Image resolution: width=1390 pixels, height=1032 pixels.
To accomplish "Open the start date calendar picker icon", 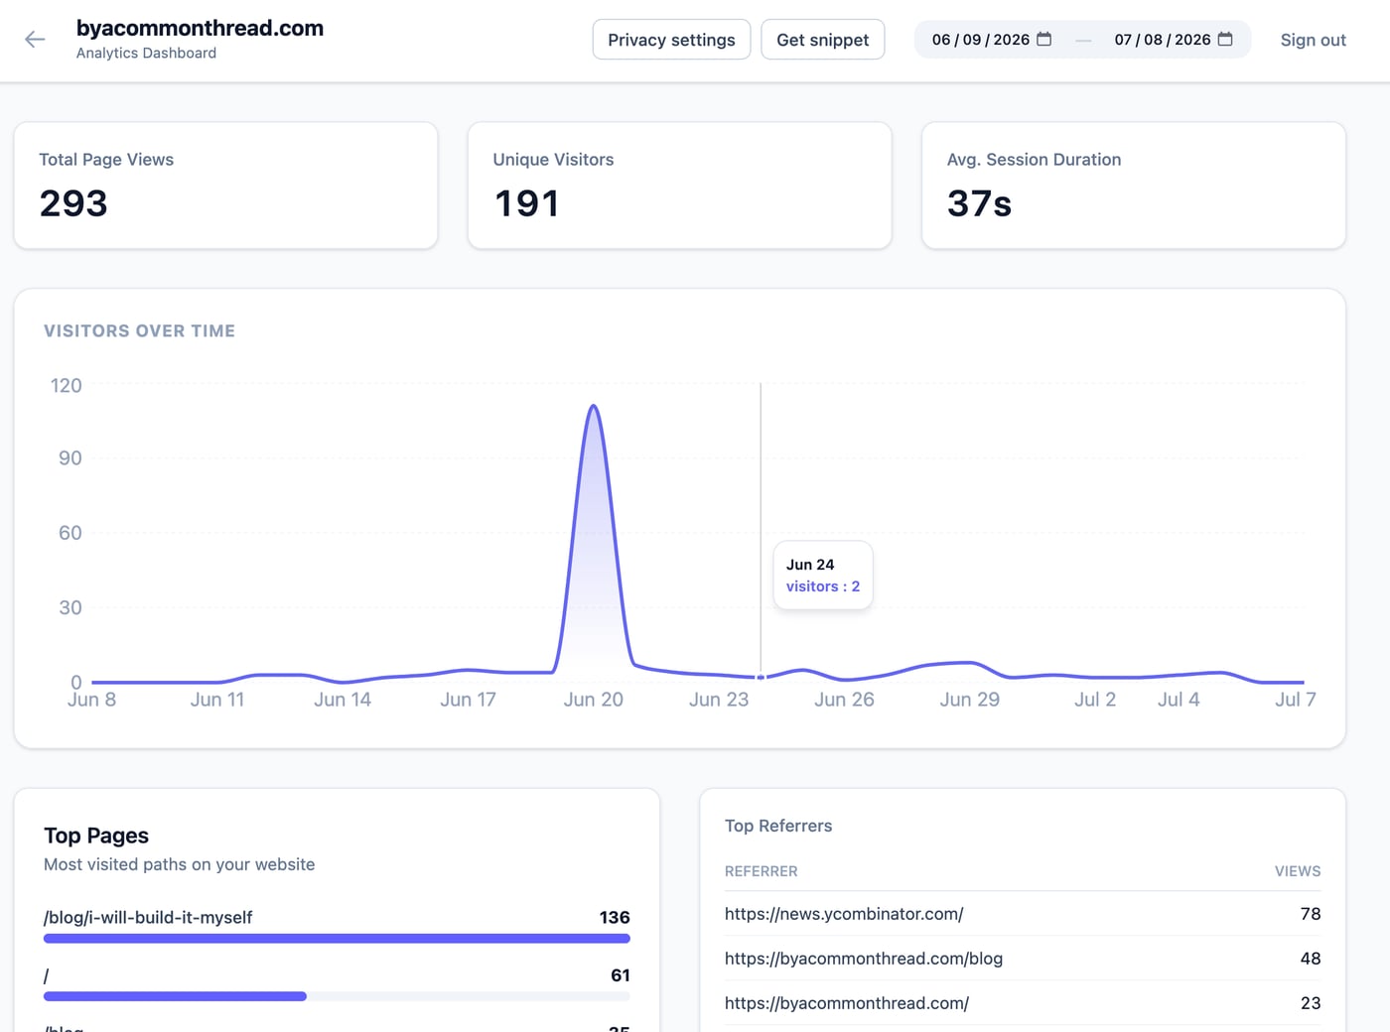I will pos(1043,40).
